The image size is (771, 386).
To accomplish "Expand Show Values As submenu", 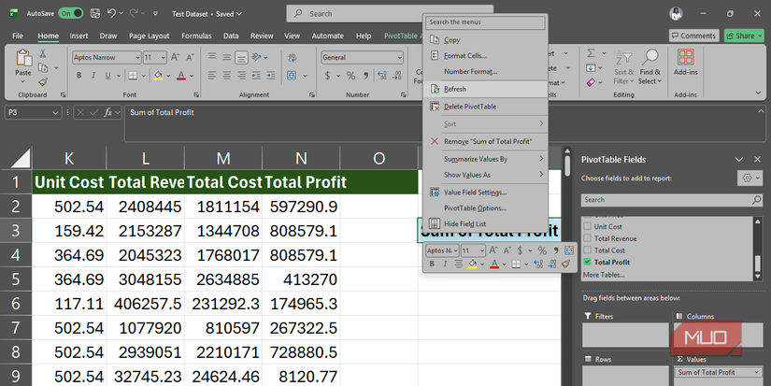I will coord(541,174).
